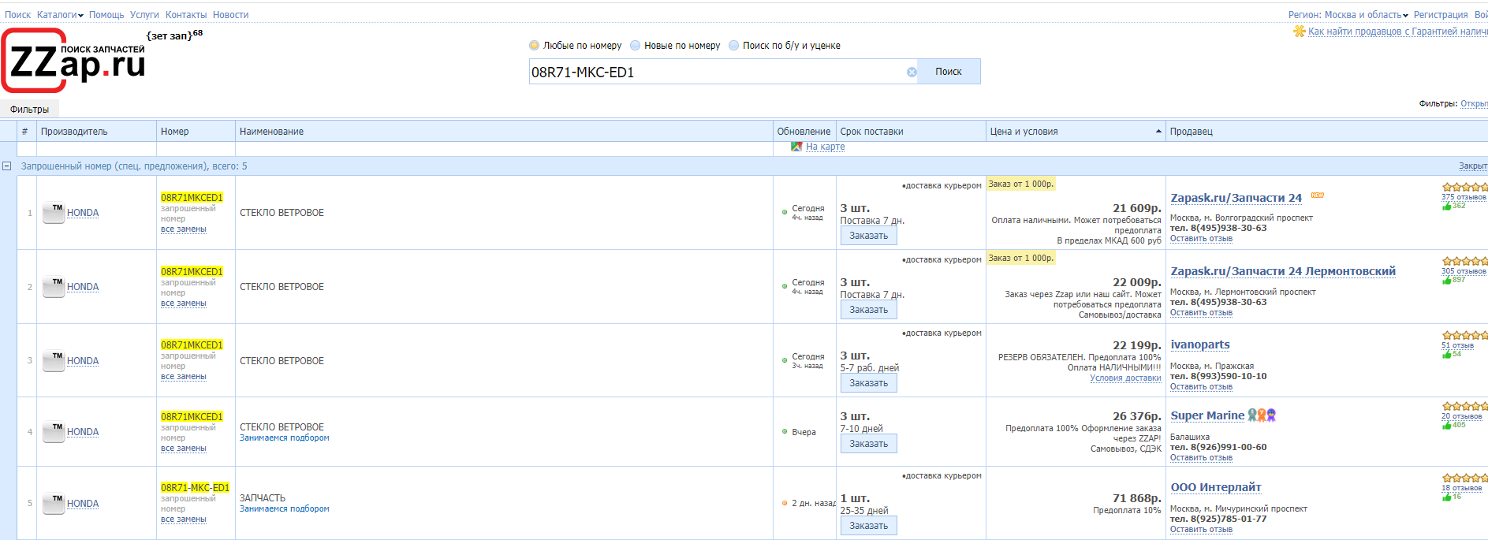The height and width of the screenshot is (540, 1488).
Task: Open the region dropdown Москва и область
Action: tap(1367, 15)
